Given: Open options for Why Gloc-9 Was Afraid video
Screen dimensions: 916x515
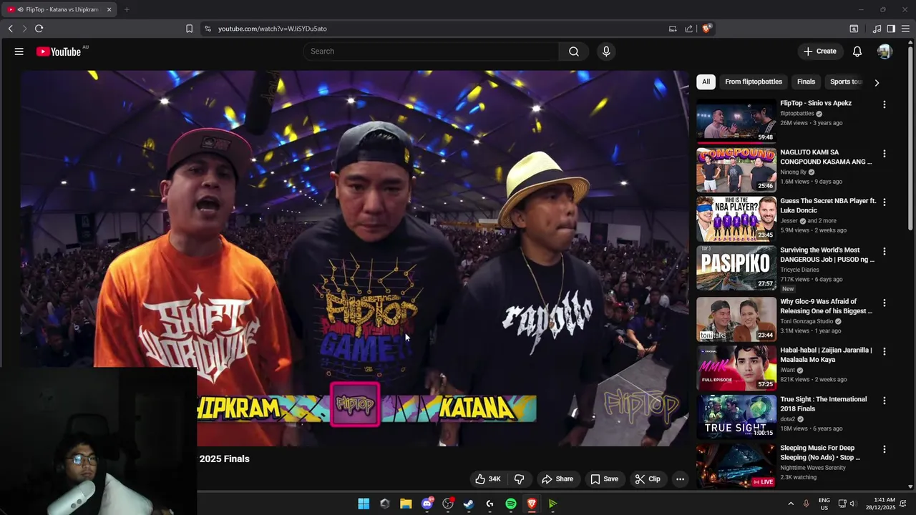Looking at the screenshot, I should (885, 303).
